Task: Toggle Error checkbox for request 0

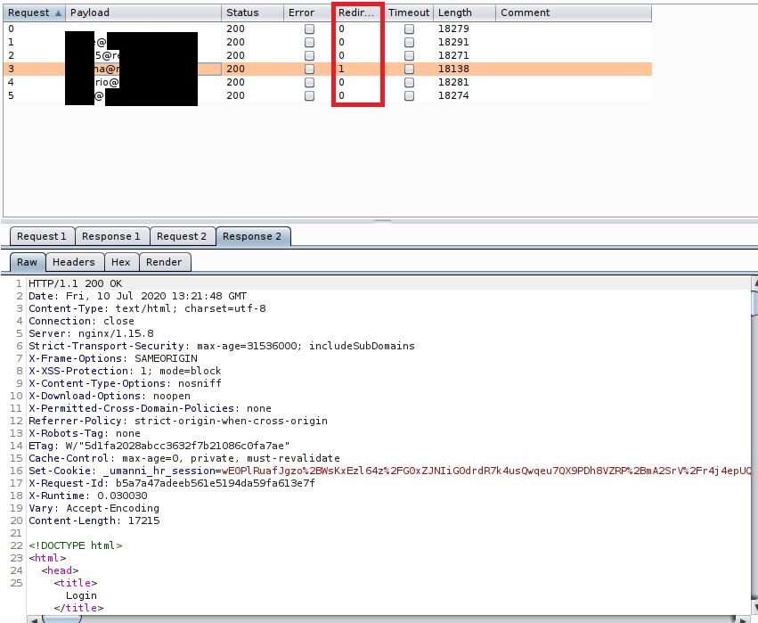Action: (x=309, y=29)
